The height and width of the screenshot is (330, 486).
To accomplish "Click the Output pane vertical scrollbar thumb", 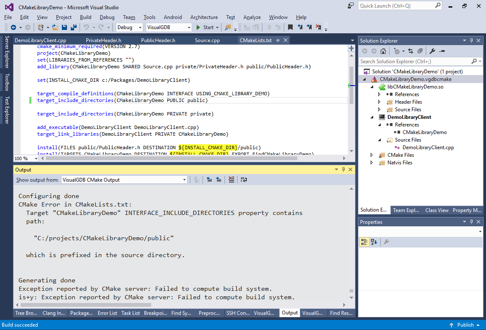I will tap(351, 291).
